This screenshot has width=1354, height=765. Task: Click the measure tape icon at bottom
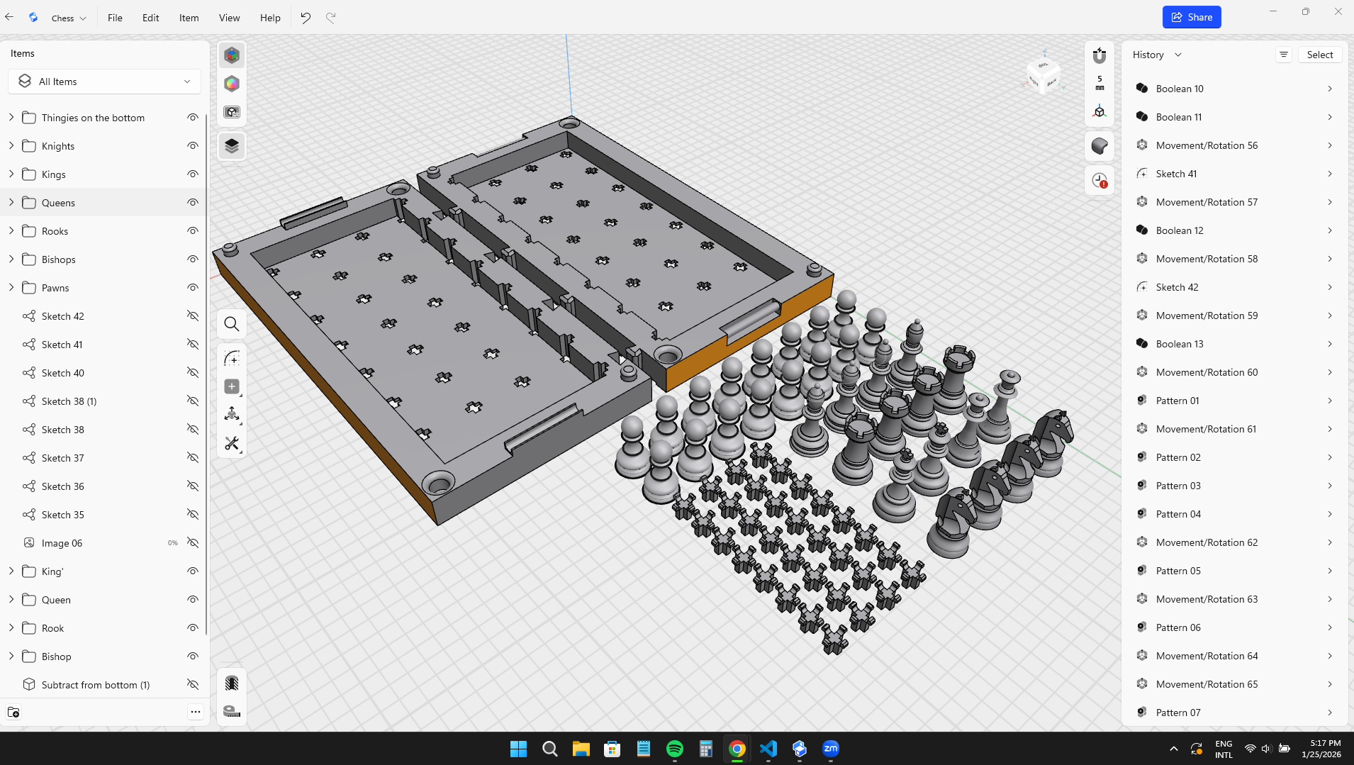tap(232, 711)
